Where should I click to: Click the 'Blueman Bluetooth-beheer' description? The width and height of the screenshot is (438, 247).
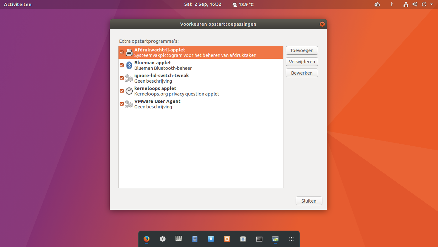click(163, 68)
